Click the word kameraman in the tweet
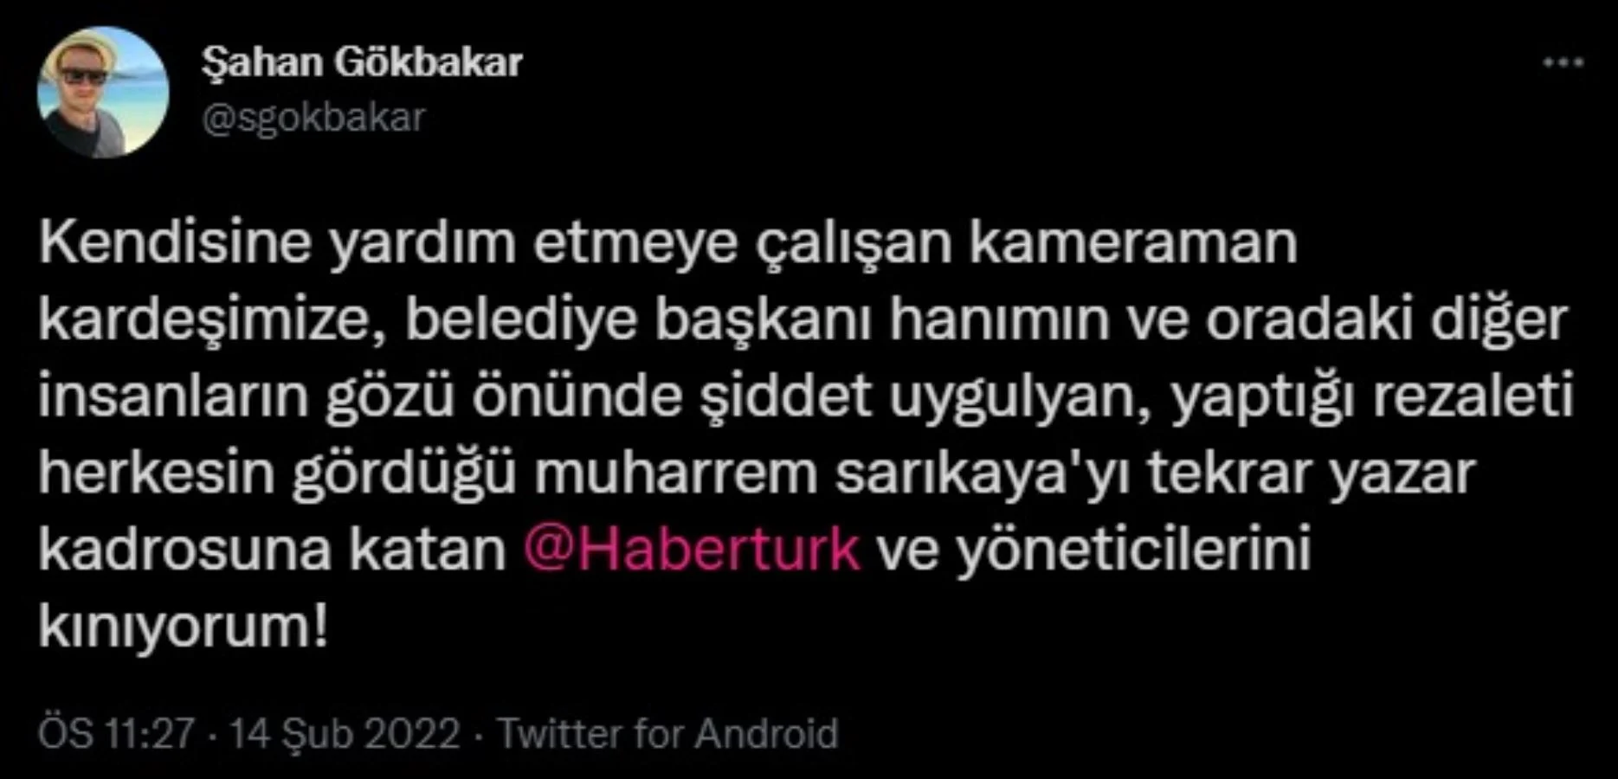1618x779 pixels. coord(1132,244)
